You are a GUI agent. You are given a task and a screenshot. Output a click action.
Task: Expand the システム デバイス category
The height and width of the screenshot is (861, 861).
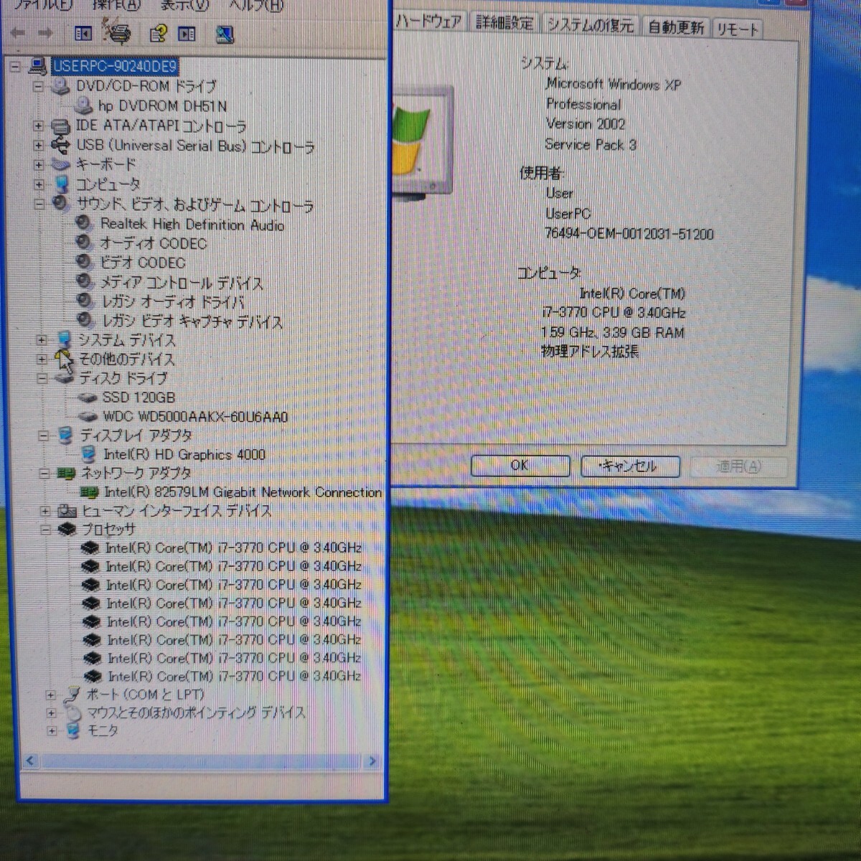pyautogui.click(x=42, y=340)
